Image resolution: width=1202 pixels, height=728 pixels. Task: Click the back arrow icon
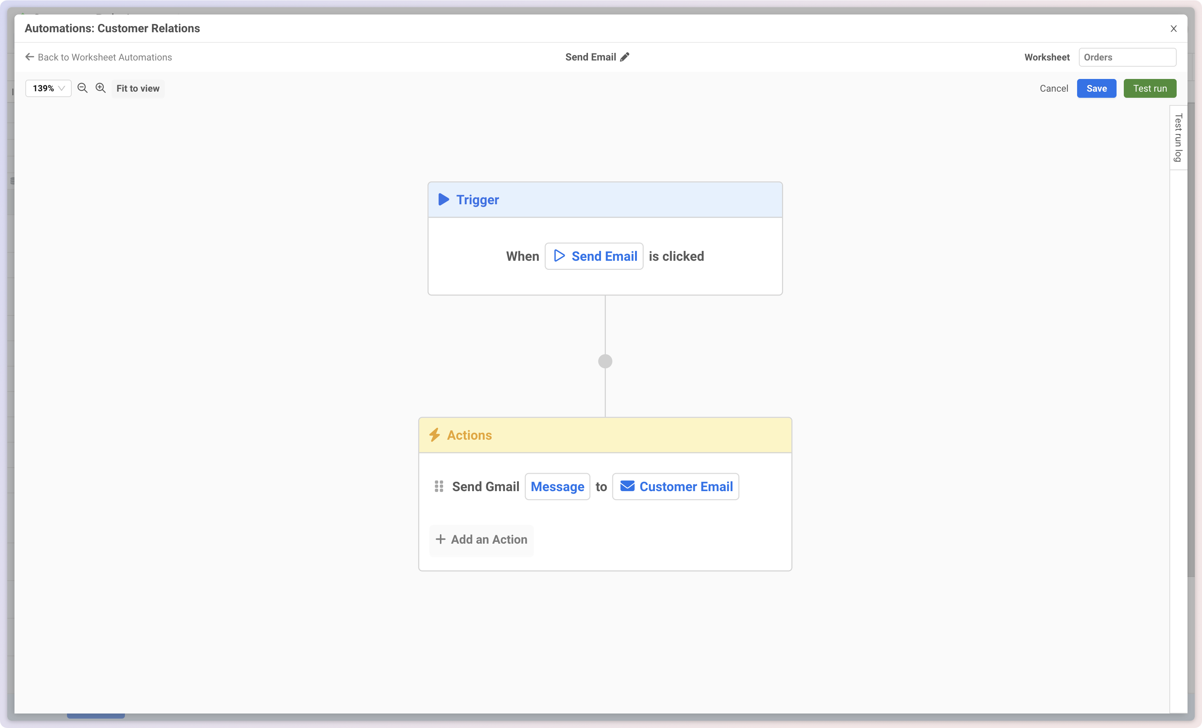pos(30,57)
